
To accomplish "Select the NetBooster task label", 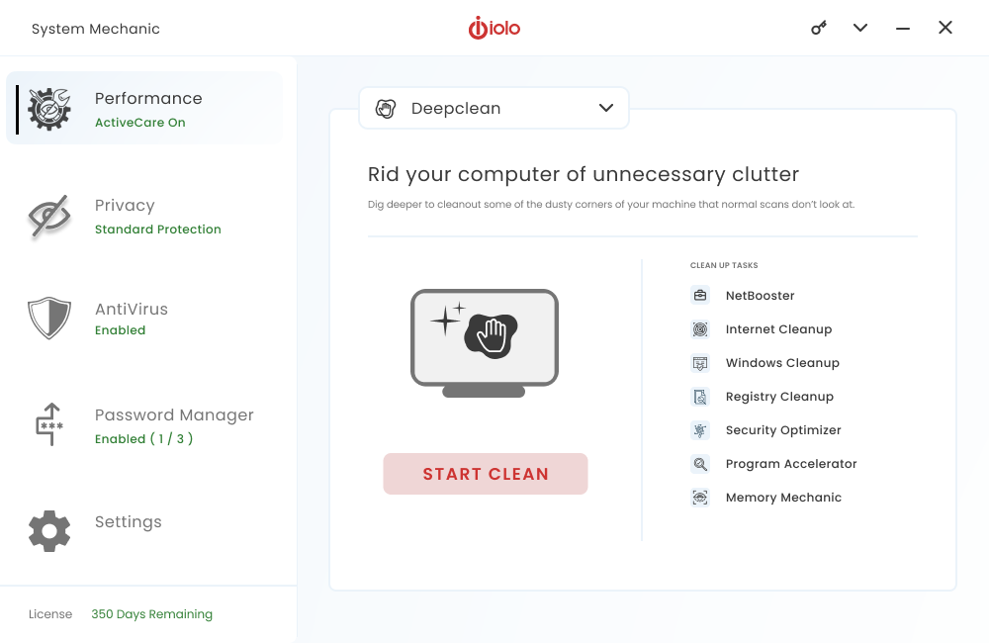I will pos(760,296).
